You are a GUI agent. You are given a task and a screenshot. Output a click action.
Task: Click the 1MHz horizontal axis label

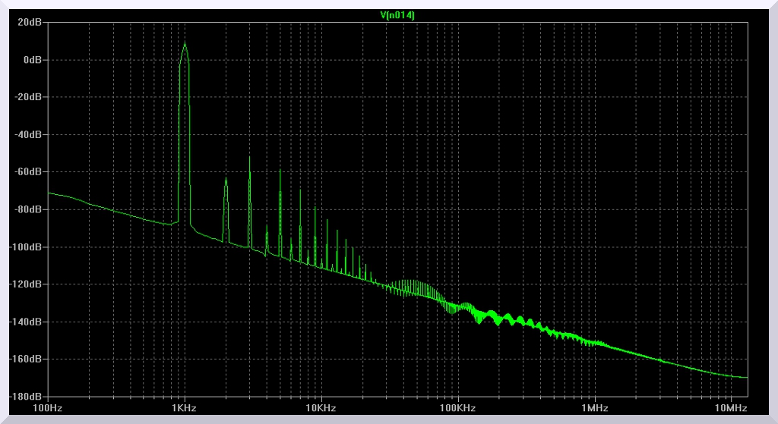(x=594, y=408)
